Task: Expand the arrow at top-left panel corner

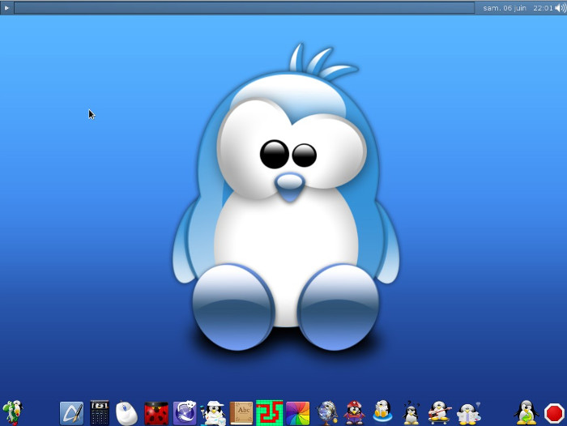Action: point(7,8)
